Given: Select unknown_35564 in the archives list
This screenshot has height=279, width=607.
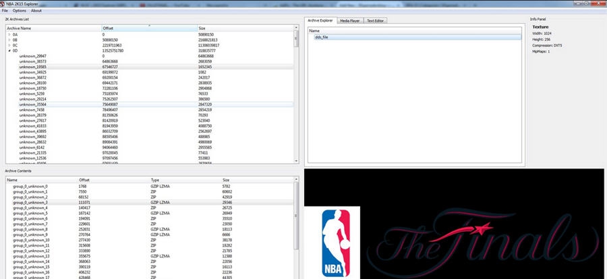Looking at the screenshot, I should click(33, 104).
